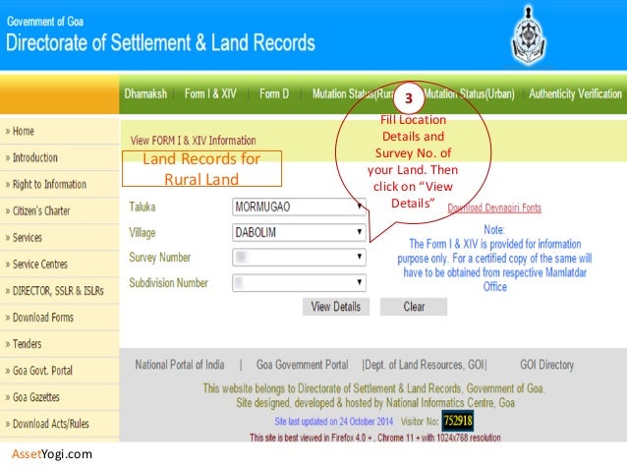627x471 pixels.
Task: Open the Form I & XIV menu
Action: coord(210,94)
